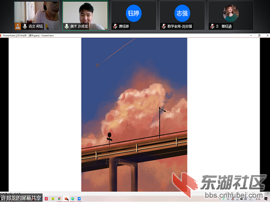Click the PowerPoint window title text
Screen dimensions: 270x202
tap(28, 36)
